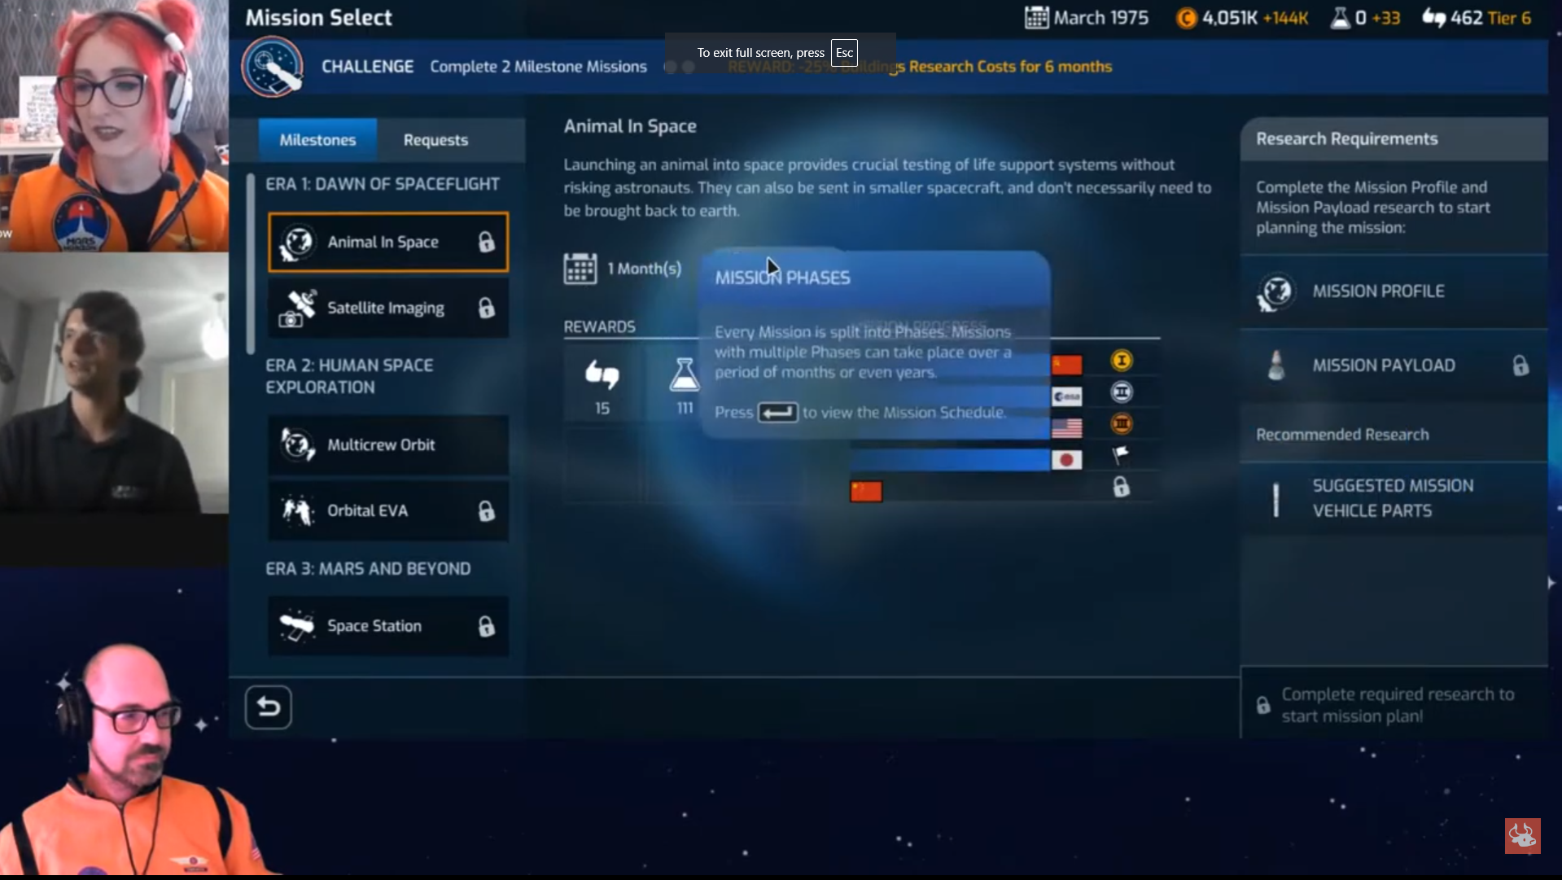Open Suggested Mission Vehicle Parts
This screenshot has height=880, width=1562.
1393,498
